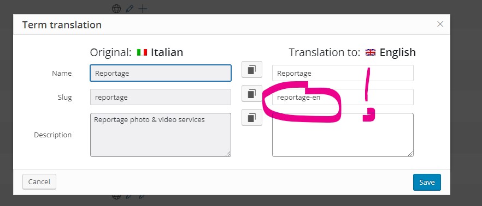482x206 pixels.
Task: Grab the English Description resize handle
Action: 410,154
